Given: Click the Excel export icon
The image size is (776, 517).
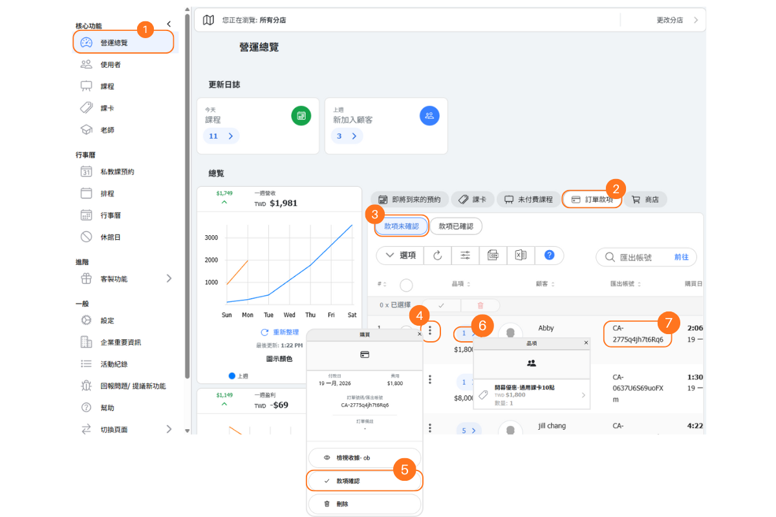Looking at the screenshot, I should tap(520, 255).
